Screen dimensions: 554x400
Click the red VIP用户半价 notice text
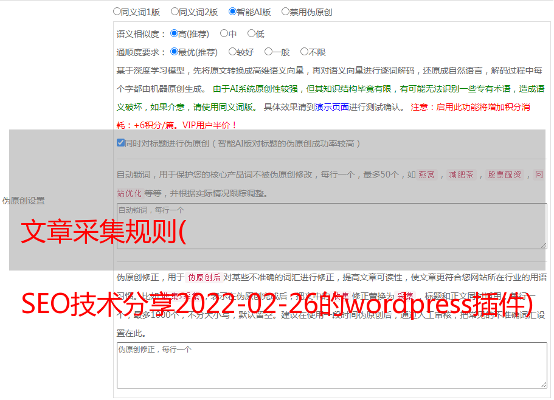(209, 125)
